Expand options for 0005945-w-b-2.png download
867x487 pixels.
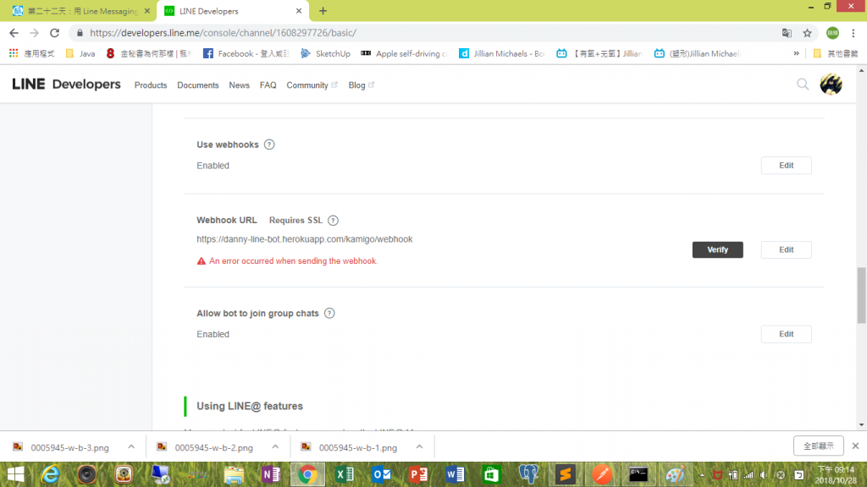(x=275, y=446)
